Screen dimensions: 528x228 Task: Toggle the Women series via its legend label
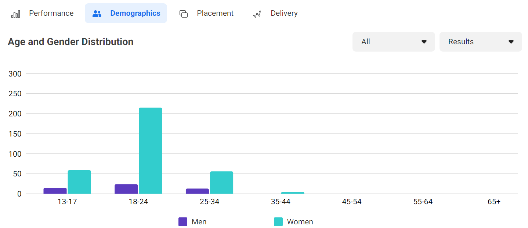tap(300, 222)
